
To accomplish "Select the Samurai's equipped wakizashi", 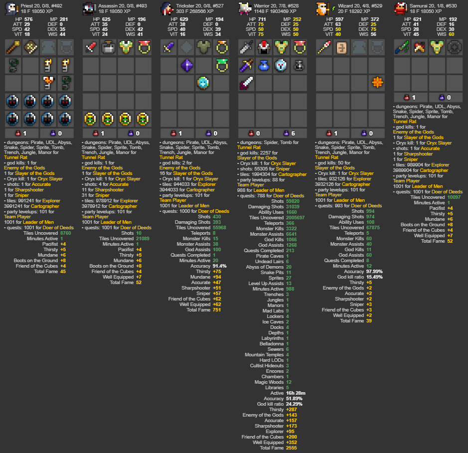I will [x=419, y=47].
